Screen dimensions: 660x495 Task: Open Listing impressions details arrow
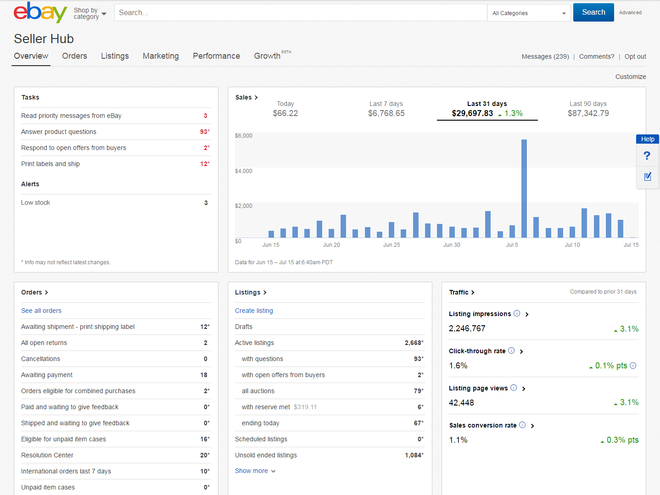click(x=527, y=314)
